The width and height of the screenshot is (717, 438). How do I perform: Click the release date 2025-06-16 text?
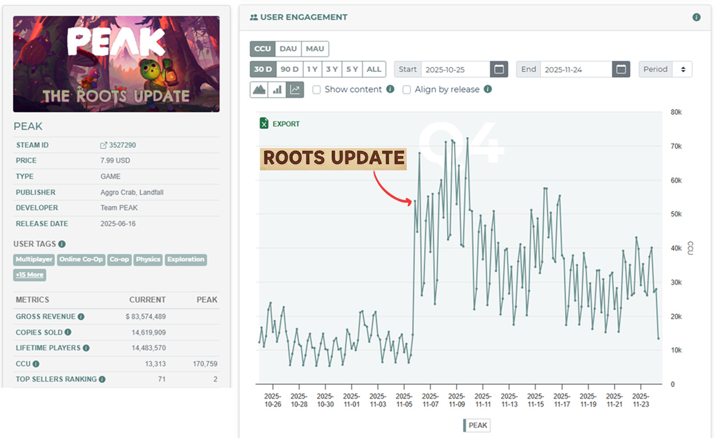pos(118,224)
